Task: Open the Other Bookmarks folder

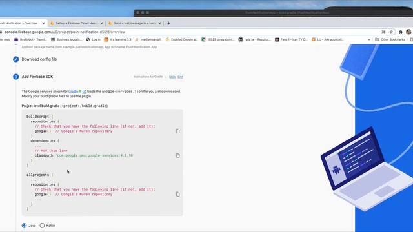Action: click(390, 39)
